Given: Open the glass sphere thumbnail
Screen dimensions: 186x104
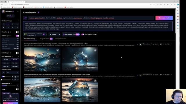Looking at the screenshot, I should pyautogui.click(x=80, y=60).
